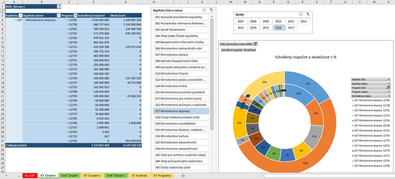Switch to the KT Programy sheet tab
The height and width of the screenshot is (179, 395).
point(162,176)
